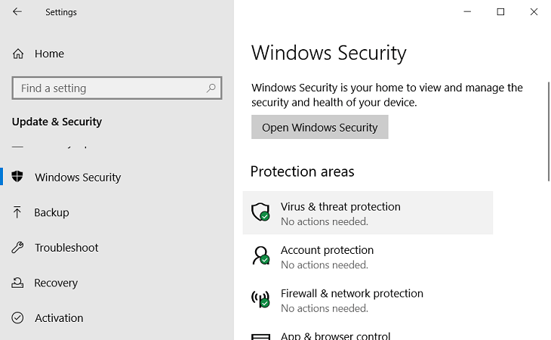Open Windows Security button
Image resolution: width=551 pixels, height=340 pixels.
point(320,127)
